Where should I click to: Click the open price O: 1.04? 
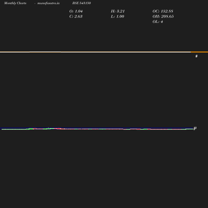[x=76, y=11]
